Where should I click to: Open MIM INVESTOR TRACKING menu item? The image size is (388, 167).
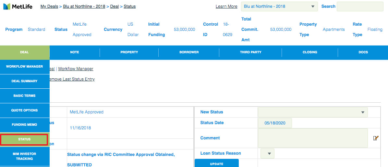click(x=25, y=156)
